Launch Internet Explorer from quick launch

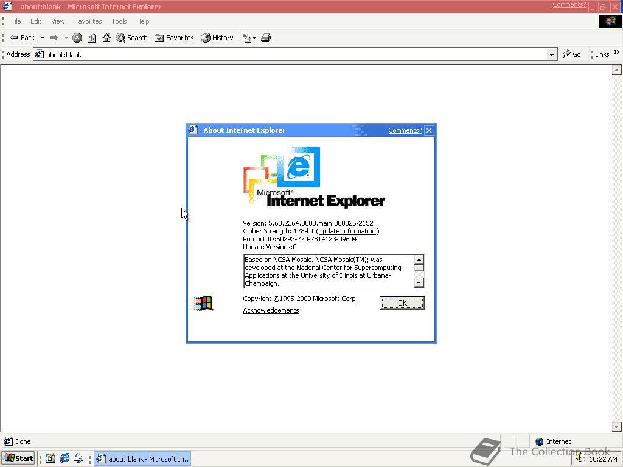(64, 458)
